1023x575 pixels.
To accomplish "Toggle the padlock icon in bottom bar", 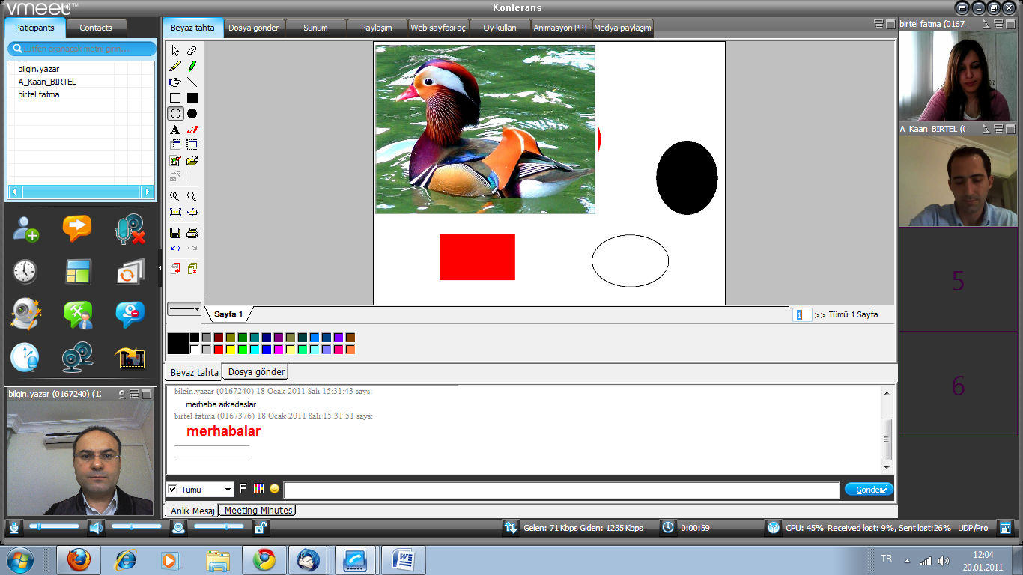I will 261,528.
